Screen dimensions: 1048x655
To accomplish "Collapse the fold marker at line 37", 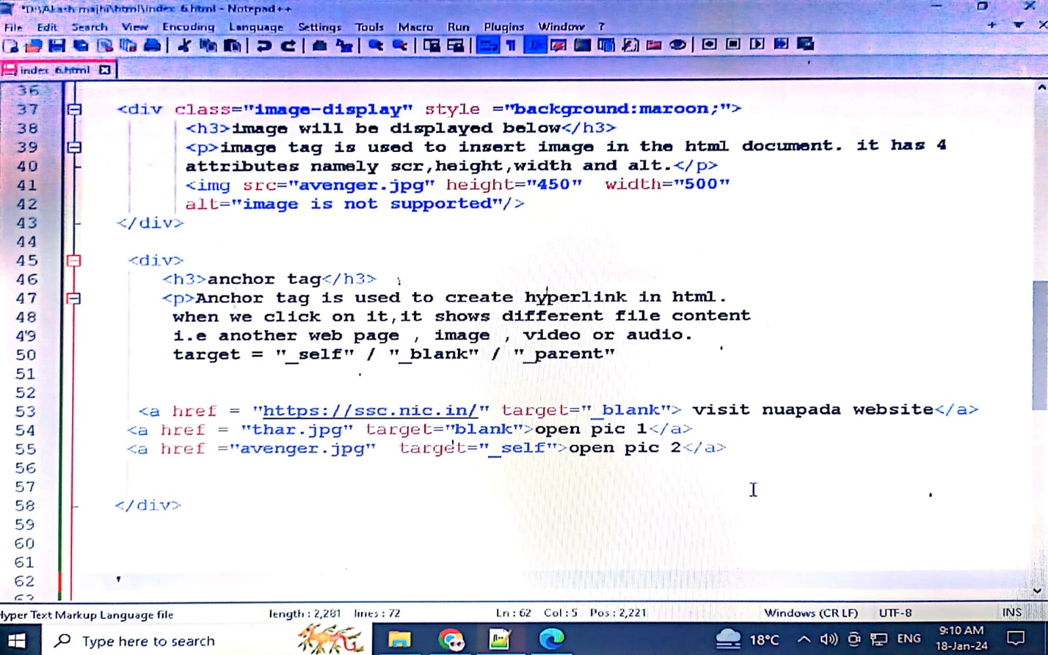I will click(75, 109).
